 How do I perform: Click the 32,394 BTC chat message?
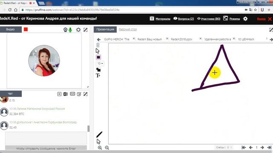(17, 114)
